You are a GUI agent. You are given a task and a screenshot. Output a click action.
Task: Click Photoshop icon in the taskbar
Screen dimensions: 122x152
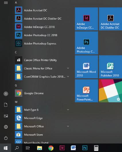[x=85, y=148]
